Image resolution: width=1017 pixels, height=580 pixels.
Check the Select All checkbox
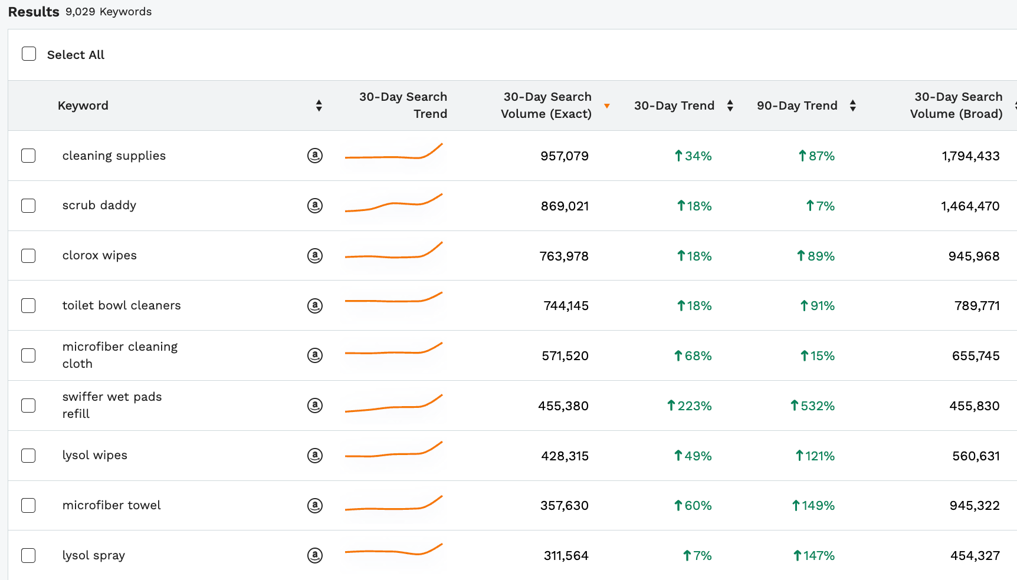pyautogui.click(x=29, y=54)
